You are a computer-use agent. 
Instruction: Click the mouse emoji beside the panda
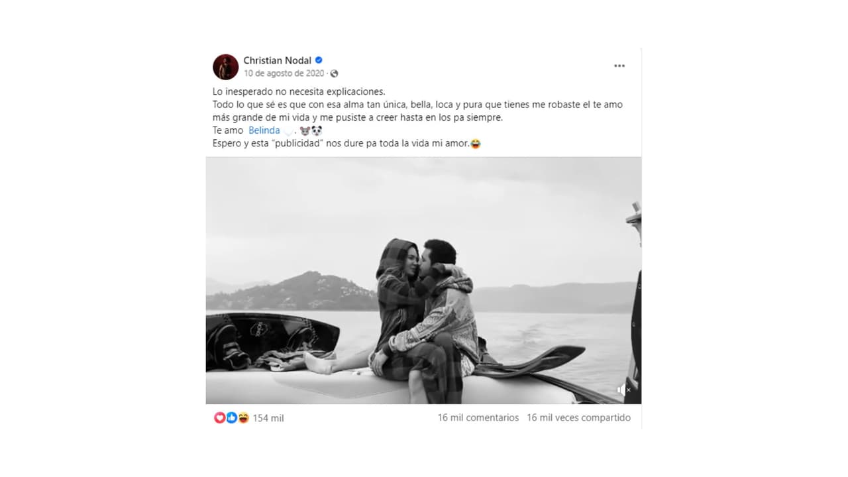click(305, 131)
